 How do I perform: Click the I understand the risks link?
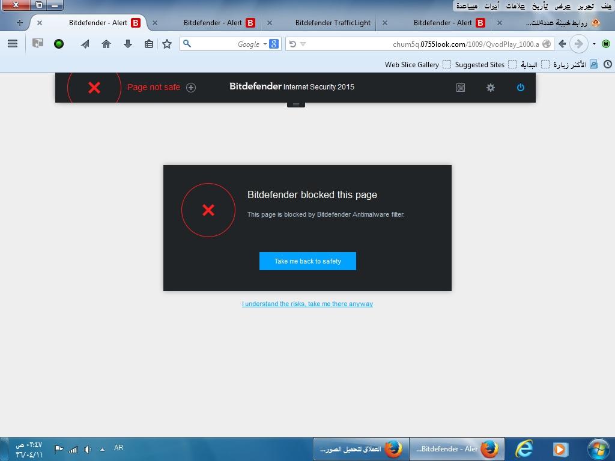(x=307, y=304)
